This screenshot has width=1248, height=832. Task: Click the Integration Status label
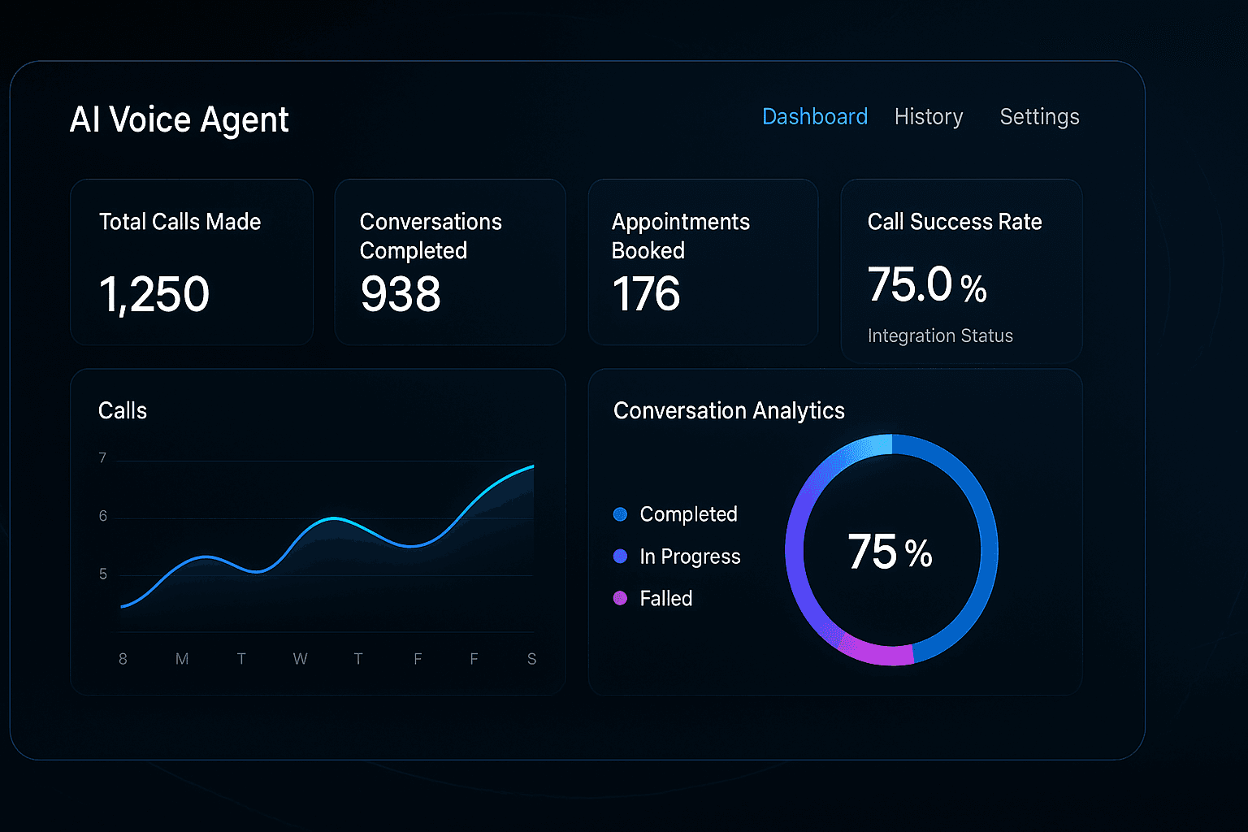click(940, 336)
